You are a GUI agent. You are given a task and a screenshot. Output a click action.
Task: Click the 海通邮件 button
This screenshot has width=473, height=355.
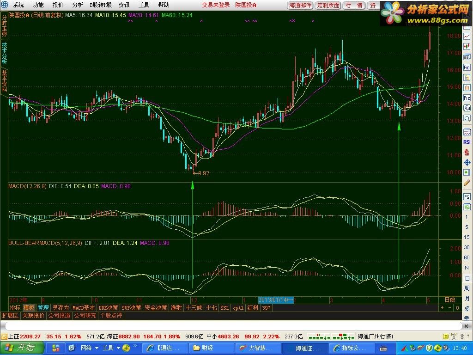pos(300,6)
